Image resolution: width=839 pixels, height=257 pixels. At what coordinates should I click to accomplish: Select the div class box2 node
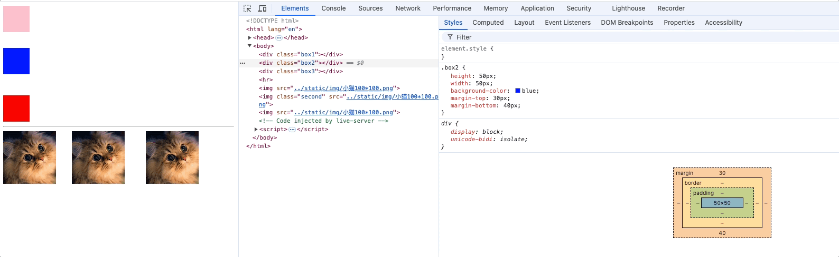[301, 63]
